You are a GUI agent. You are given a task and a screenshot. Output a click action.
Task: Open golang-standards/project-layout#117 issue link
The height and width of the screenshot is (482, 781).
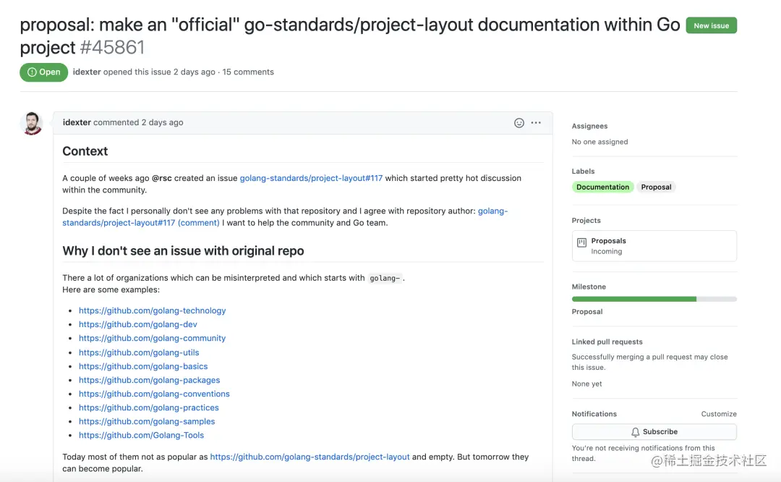coord(311,178)
